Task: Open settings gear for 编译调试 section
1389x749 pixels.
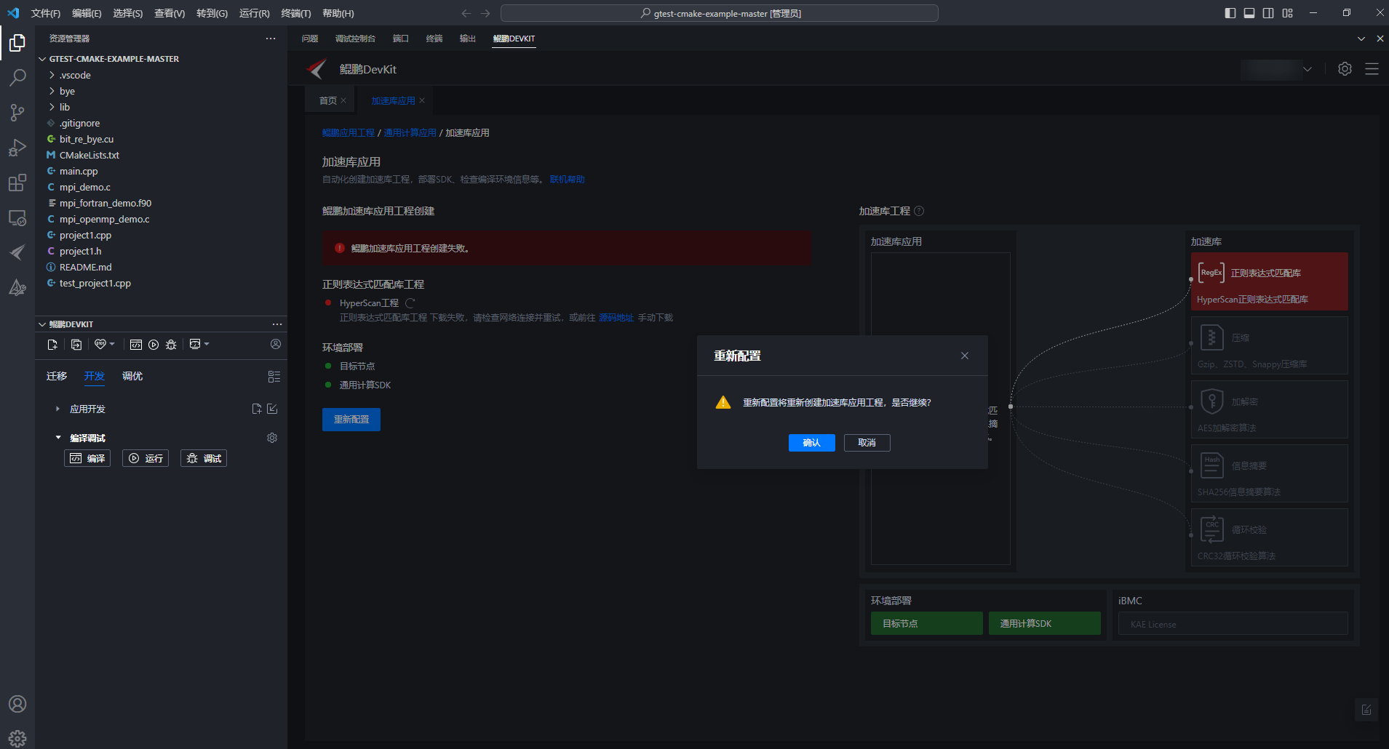Action: tap(272, 438)
